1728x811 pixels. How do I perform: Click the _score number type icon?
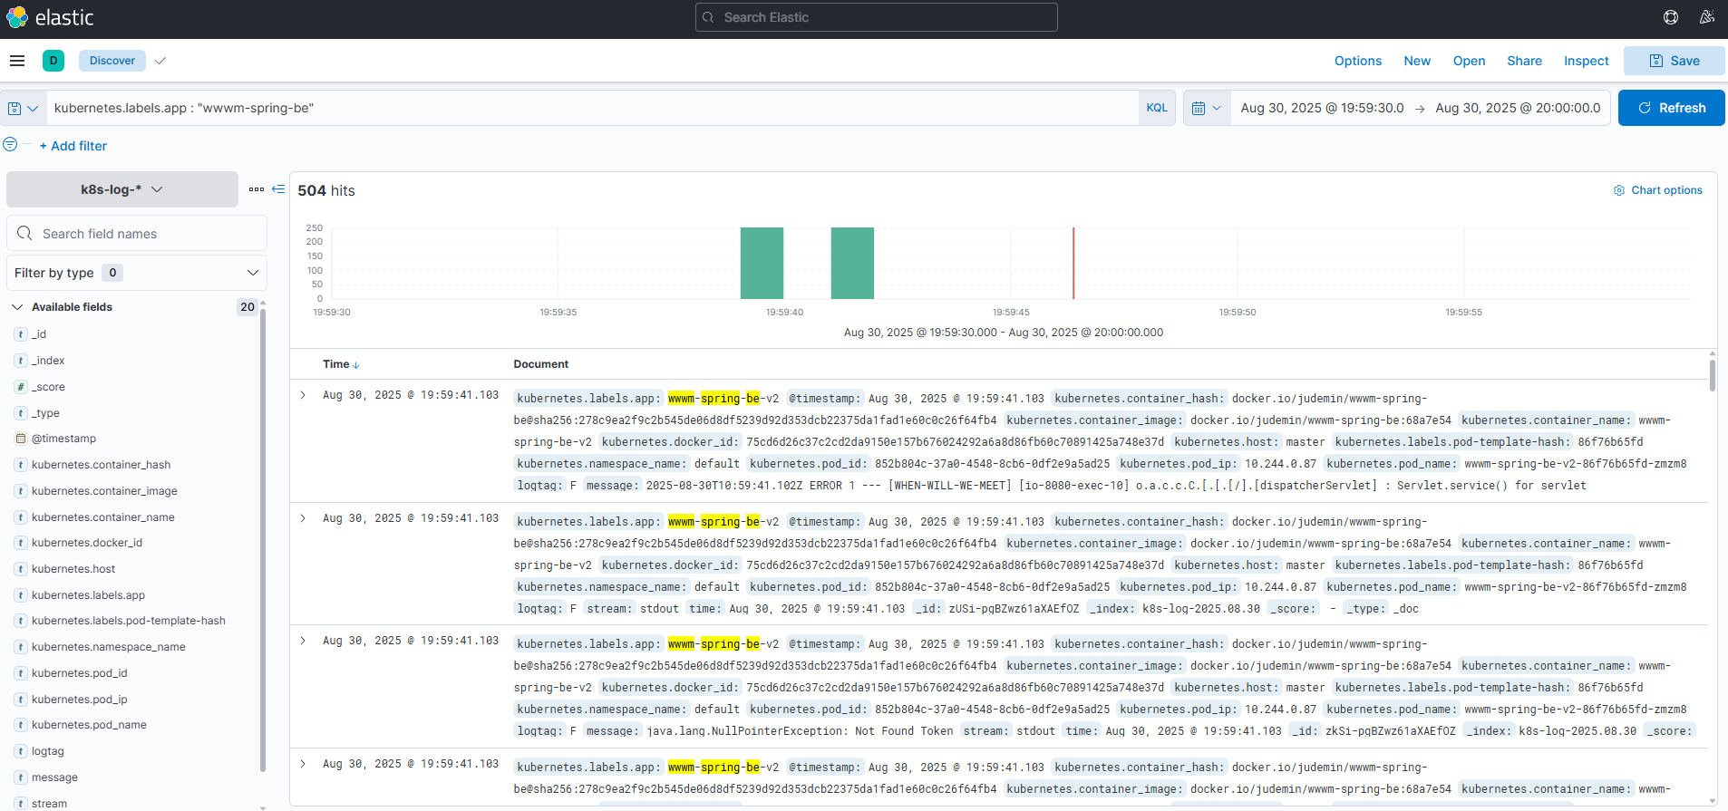point(21,387)
